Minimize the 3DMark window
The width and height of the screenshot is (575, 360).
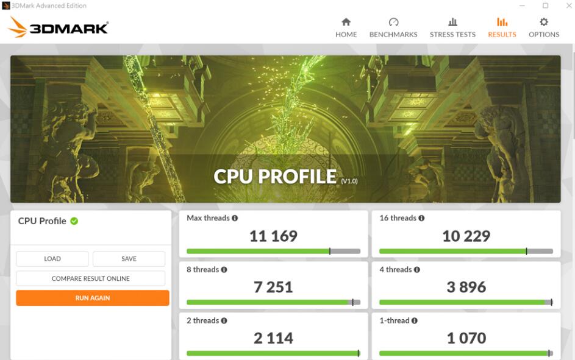click(x=522, y=5)
